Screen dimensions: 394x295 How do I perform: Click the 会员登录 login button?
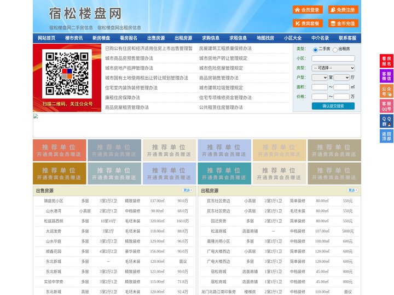(308, 10)
